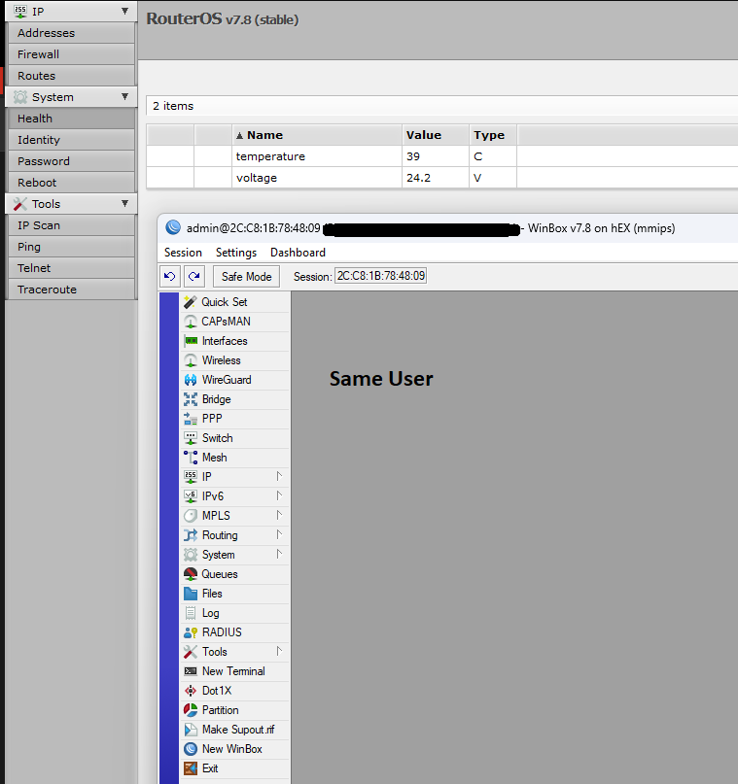Click the Routing icon
Screen dimensions: 738x784
191,535
